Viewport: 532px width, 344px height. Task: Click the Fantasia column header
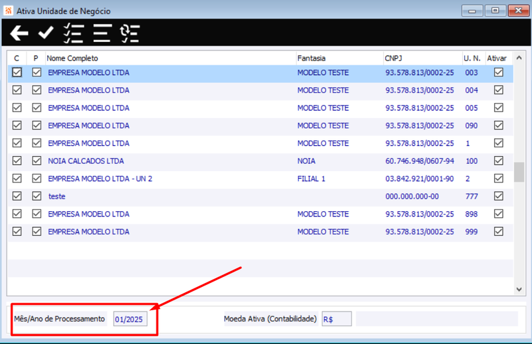(x=340, y=58)
